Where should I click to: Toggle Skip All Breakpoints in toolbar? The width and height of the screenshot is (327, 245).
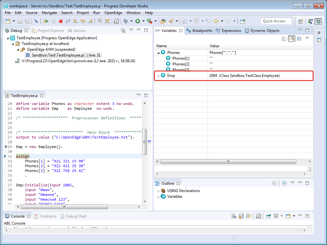(36, 21)
